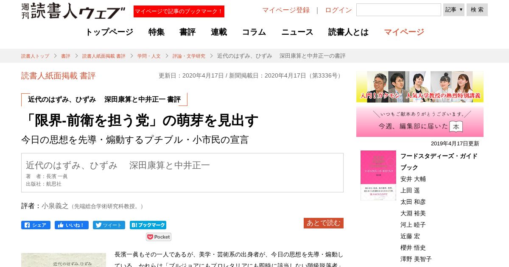This screenshot has width=509, height=267.
Task: Open the フードスタディーズ・ガイドブック title link
Action: [439, 161]
